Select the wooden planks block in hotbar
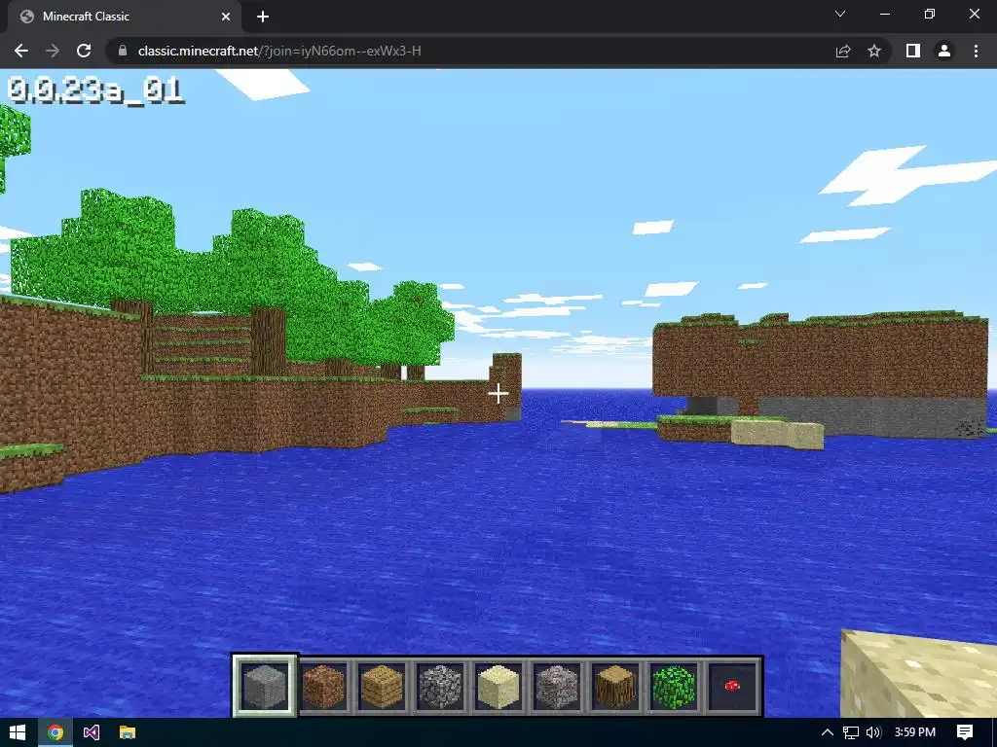997x747 pixels. pyautogui.click(x=382, y=686)
